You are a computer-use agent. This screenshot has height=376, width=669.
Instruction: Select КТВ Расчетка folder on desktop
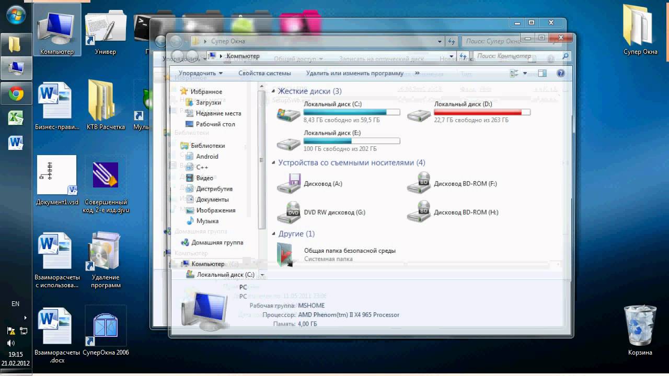pos(106,105)
